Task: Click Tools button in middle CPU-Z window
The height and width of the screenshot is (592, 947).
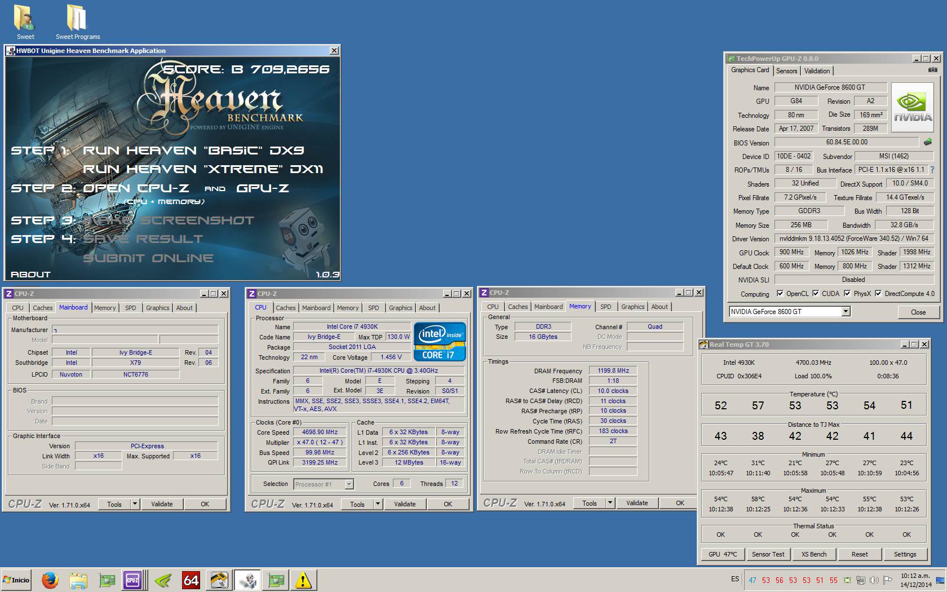Action: (357, 504)
